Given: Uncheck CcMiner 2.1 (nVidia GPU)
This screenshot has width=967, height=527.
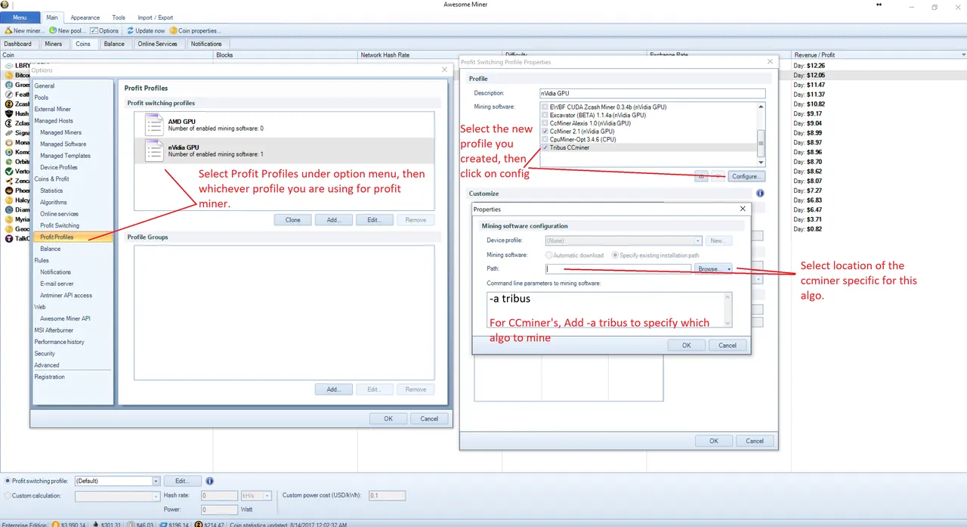Looking at the screenshot, I should [x=545, y=132].
